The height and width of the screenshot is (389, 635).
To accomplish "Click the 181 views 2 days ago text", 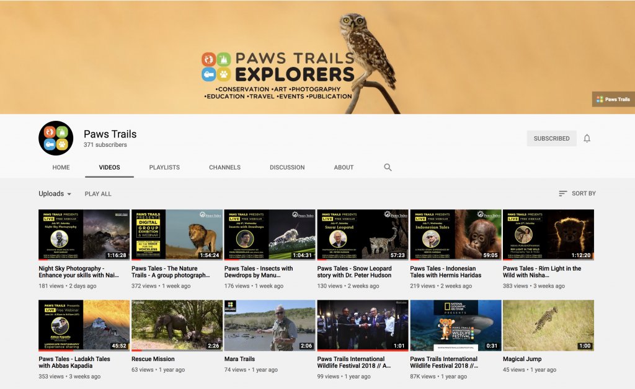I will (x=67, y=286).
